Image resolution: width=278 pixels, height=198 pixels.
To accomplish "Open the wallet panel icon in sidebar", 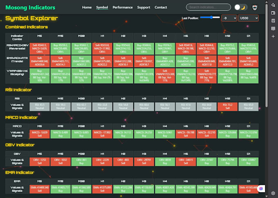I will [x=273, y=13].
